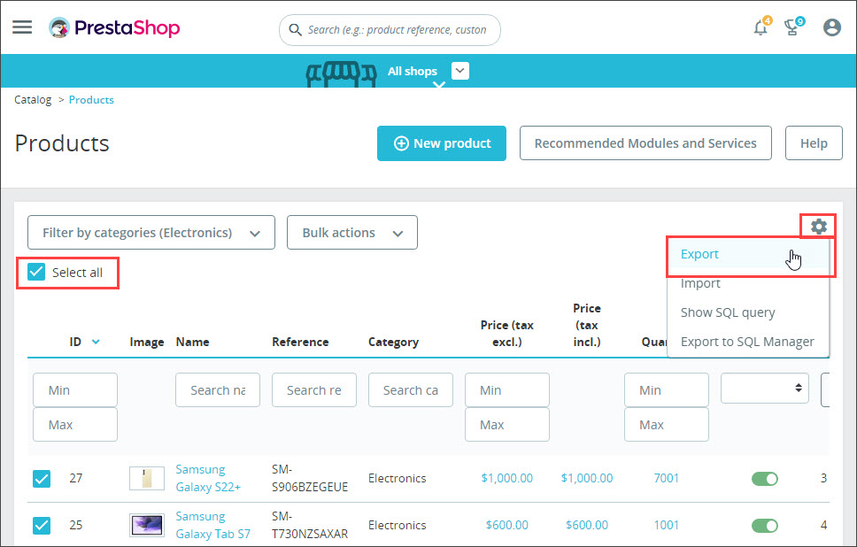Viewport: 857px width, 547px height.
Task: Toggle the Select all checkbox
Action: [36, 272]
